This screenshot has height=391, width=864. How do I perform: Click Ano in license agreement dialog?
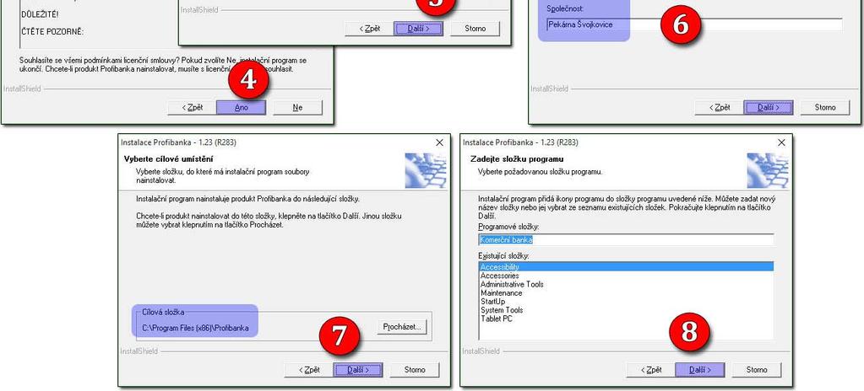click(x=242, y=107)
